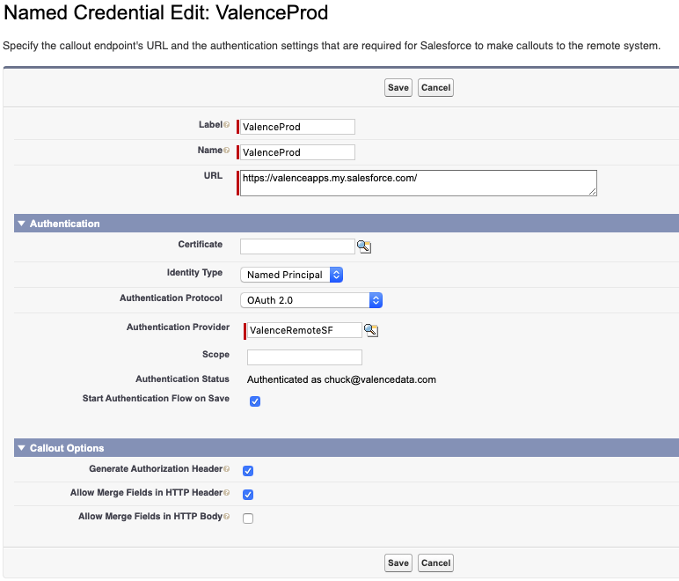Uncheck Allow Merge Fields in HTTP Header

tap(248, 495)
